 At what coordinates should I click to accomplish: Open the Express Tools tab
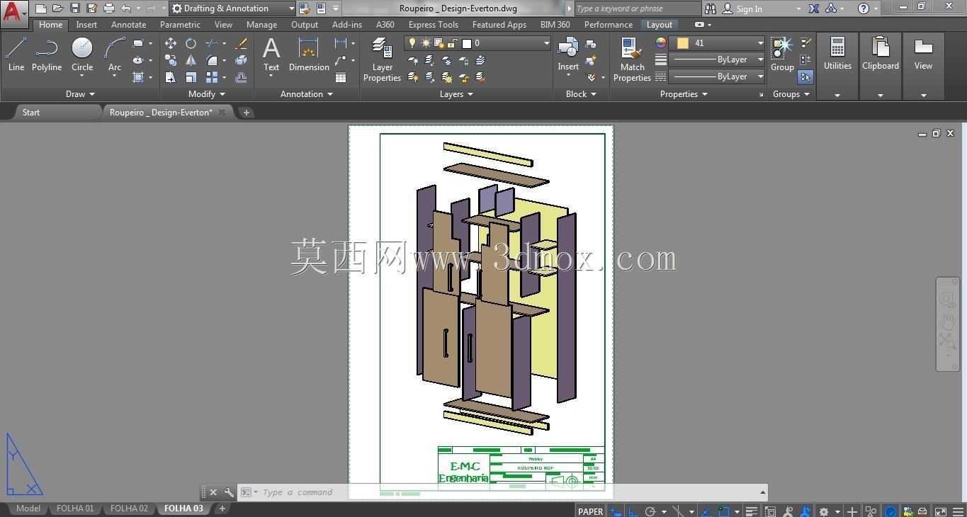[x=434, y=25]
